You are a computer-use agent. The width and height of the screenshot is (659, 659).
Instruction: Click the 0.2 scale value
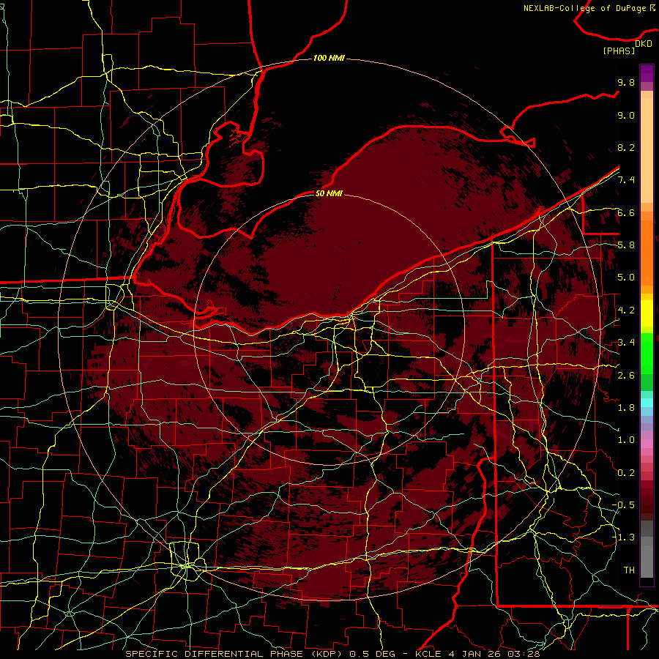pyautogui.click(x=626, y=473)
